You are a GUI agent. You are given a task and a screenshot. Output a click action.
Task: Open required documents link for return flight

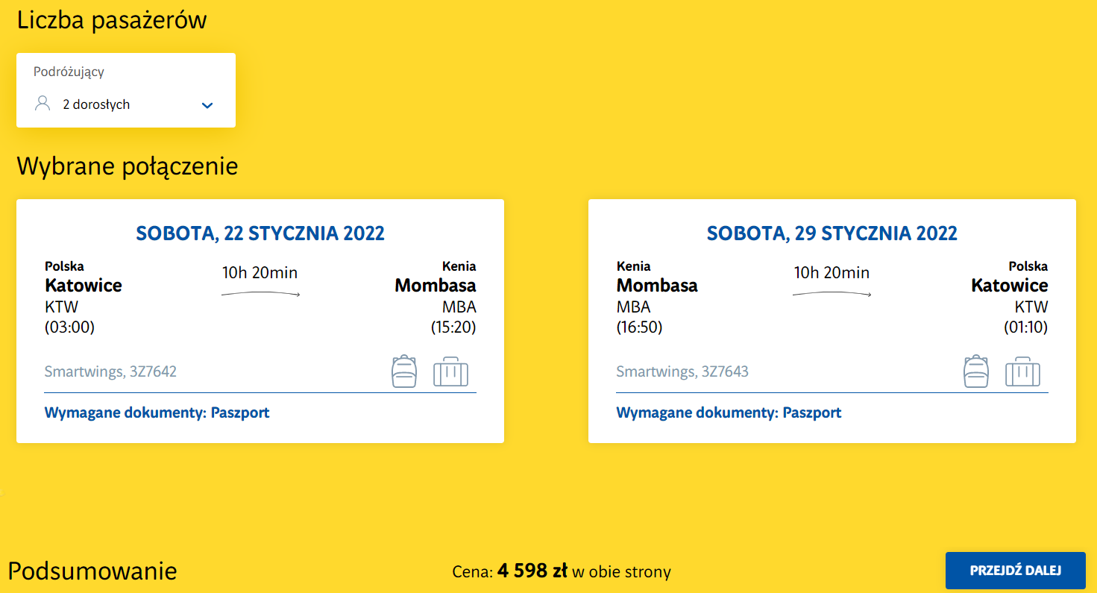coord(729,412)
